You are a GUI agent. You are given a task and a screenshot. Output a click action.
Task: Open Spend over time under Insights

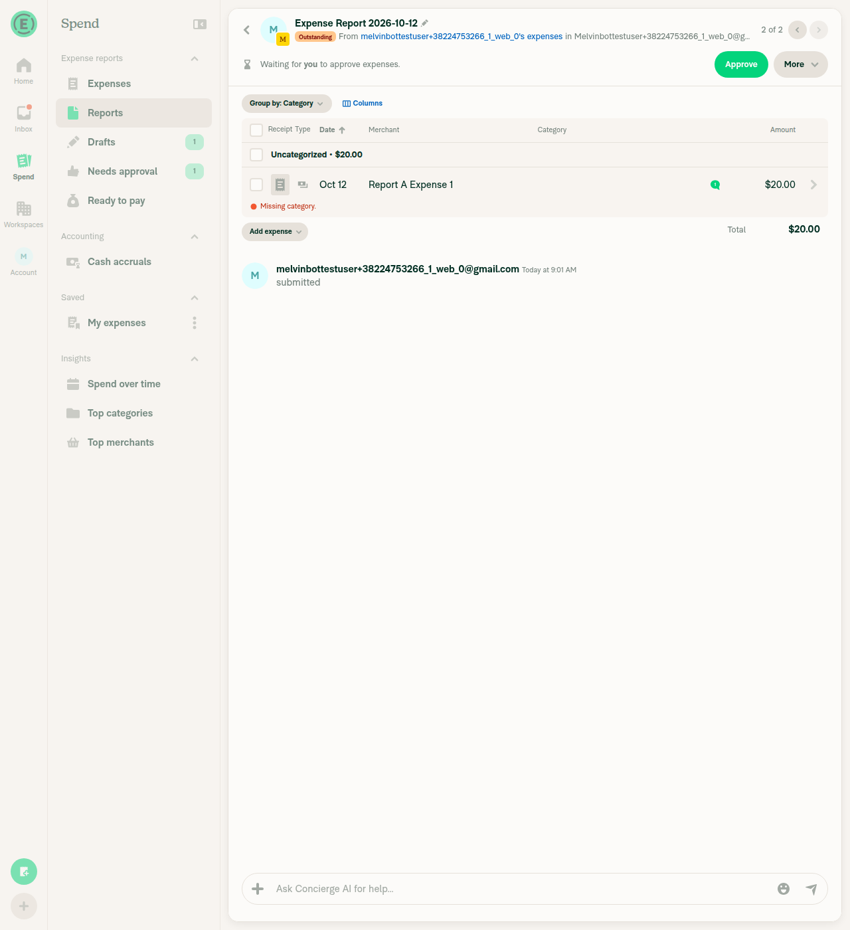133,384
